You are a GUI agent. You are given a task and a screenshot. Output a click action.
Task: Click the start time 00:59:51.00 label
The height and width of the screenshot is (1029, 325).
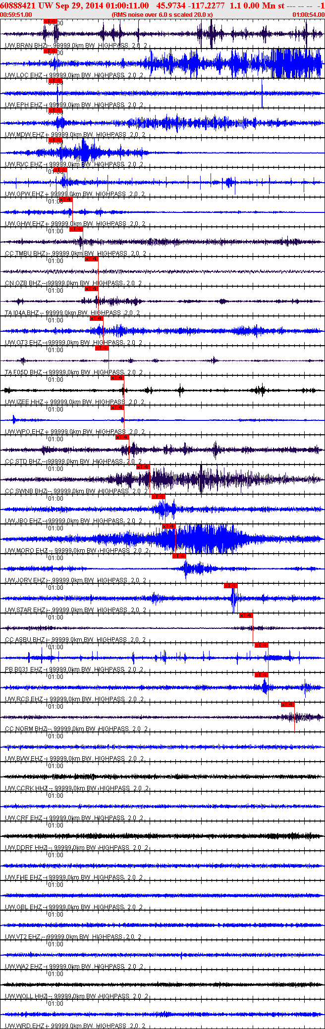pyautogui.click(x=16, y=15)
